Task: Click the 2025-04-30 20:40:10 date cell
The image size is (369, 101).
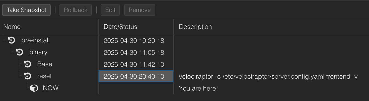Action: pyautogui.click(x=136, y=76)
